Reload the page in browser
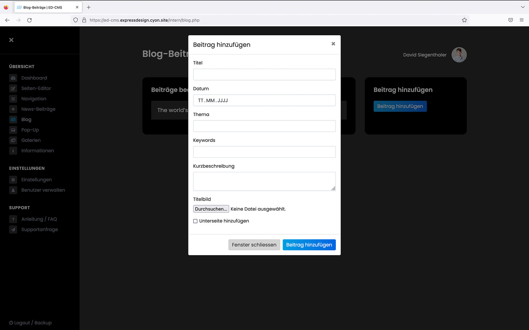The height and width of the screenshot is (330, 529). coord(29,20)
